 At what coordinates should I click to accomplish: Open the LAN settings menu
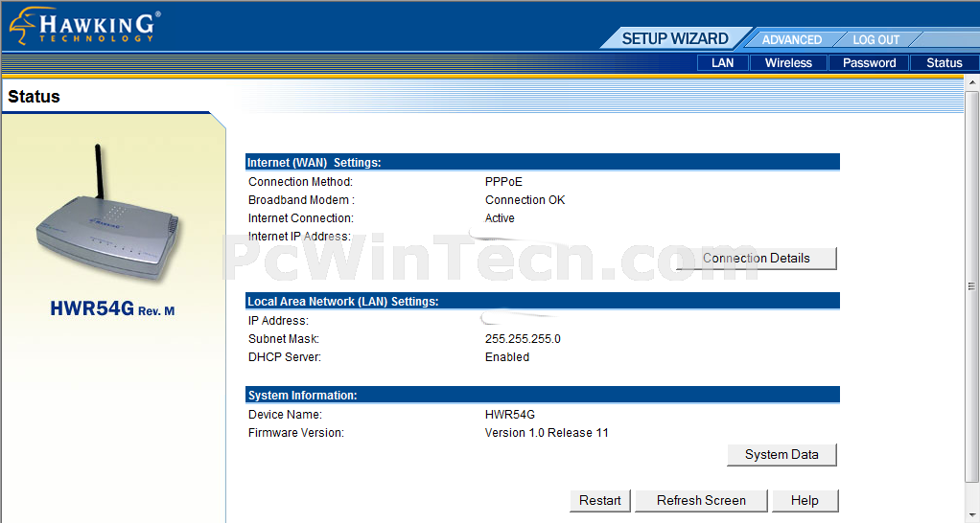point(722,63)
